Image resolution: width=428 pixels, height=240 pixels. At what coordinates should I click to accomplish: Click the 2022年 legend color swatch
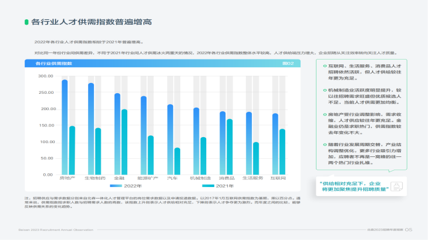[116, 186]
